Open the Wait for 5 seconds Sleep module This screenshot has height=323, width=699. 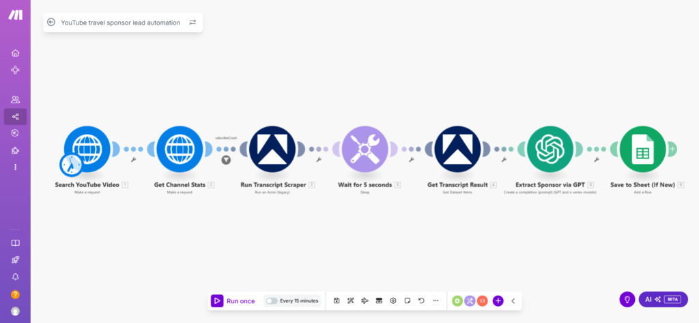click(365, 149)
